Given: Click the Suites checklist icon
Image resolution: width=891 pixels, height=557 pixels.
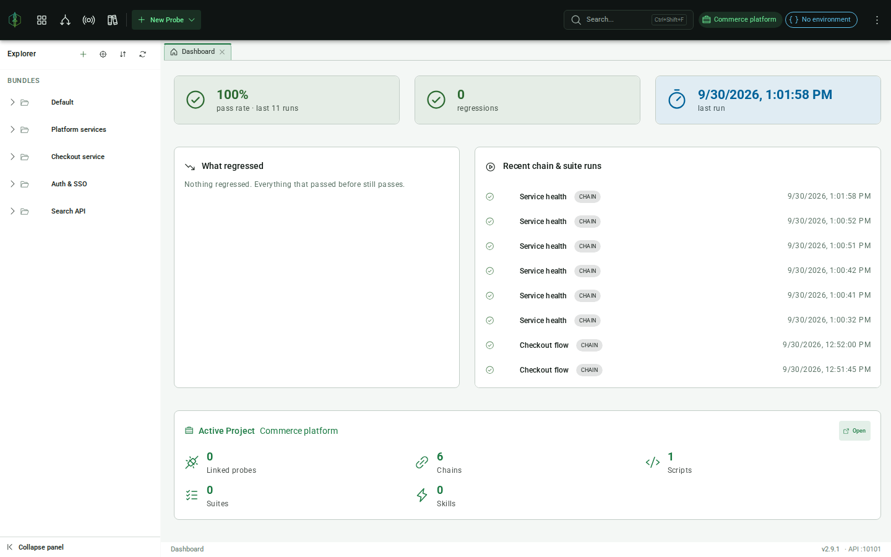Looking at the screenshot, I should tap(192, 495).
